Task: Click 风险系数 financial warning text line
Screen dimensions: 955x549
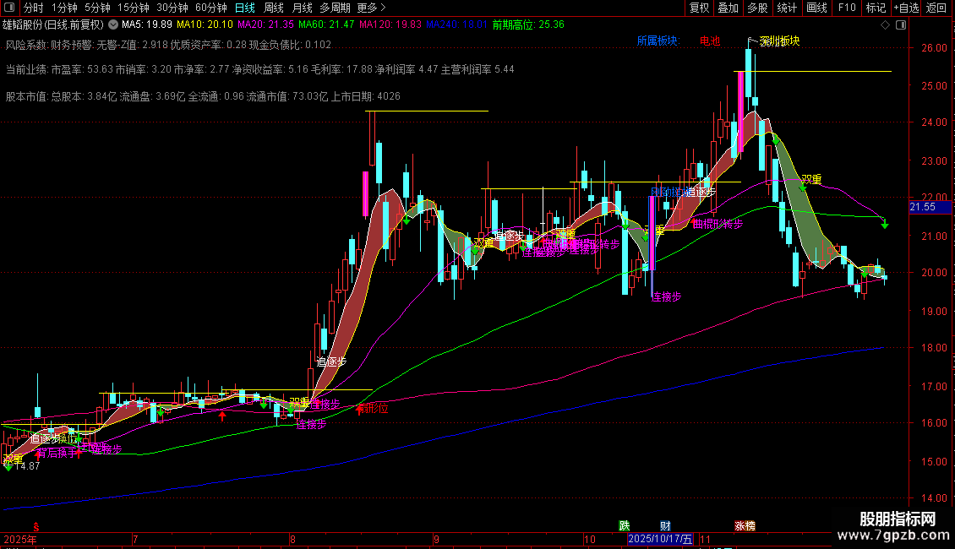Action: (168, 45)
